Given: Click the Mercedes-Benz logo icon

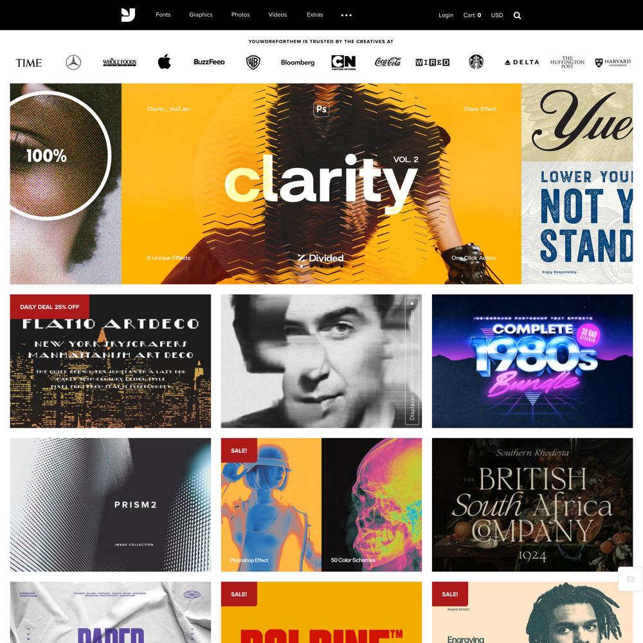Looking at the screenshot, I should click(x=73, y=62).
